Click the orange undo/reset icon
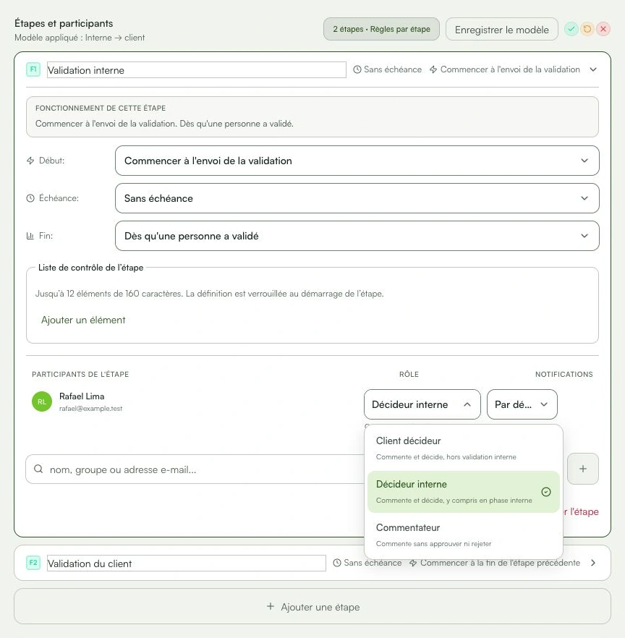The image size is (625, 638). coord(587,29)
